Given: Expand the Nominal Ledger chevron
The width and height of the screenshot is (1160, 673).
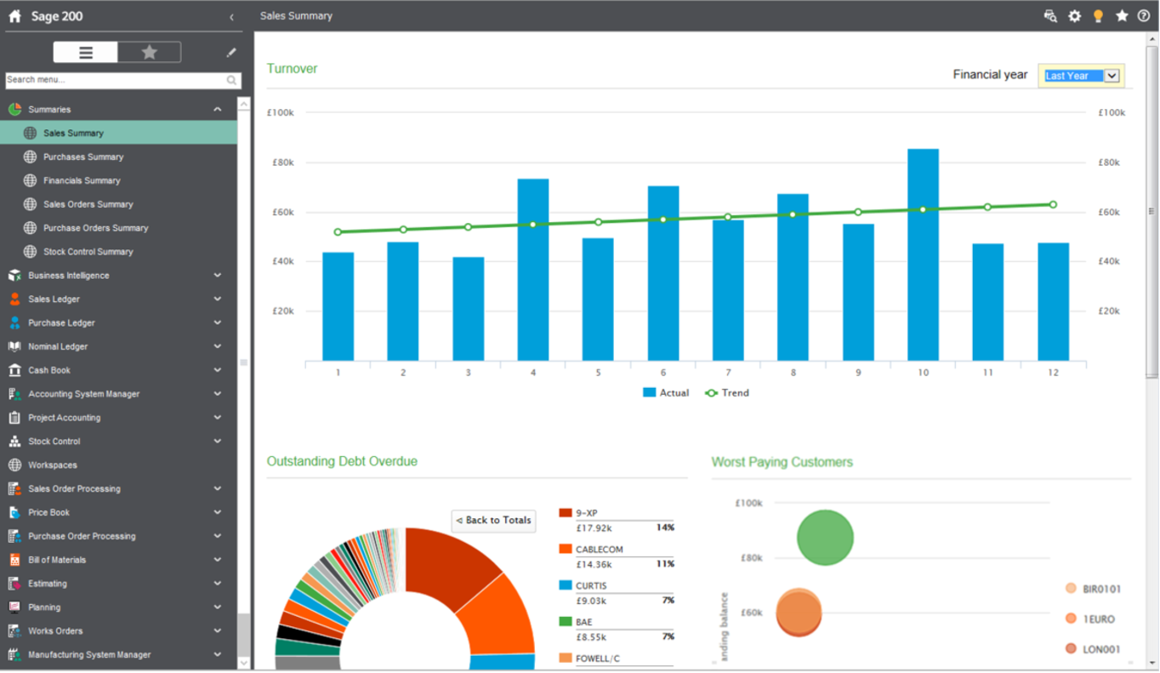Looking at the screenshot, I should [x=218, y=347].
